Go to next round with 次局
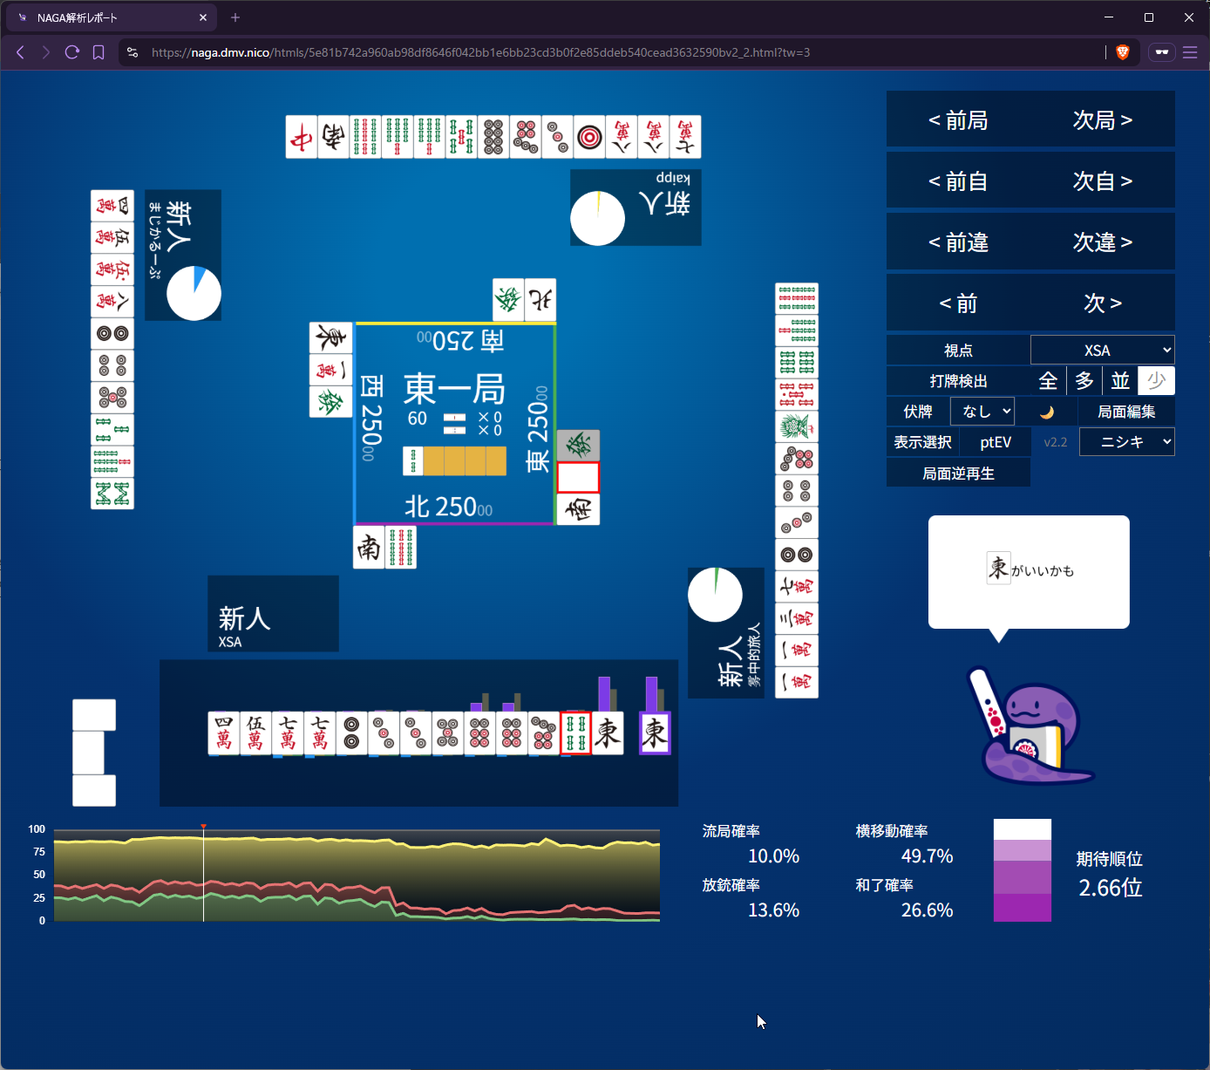The image size is (1210, 1070). (1102, 120)
